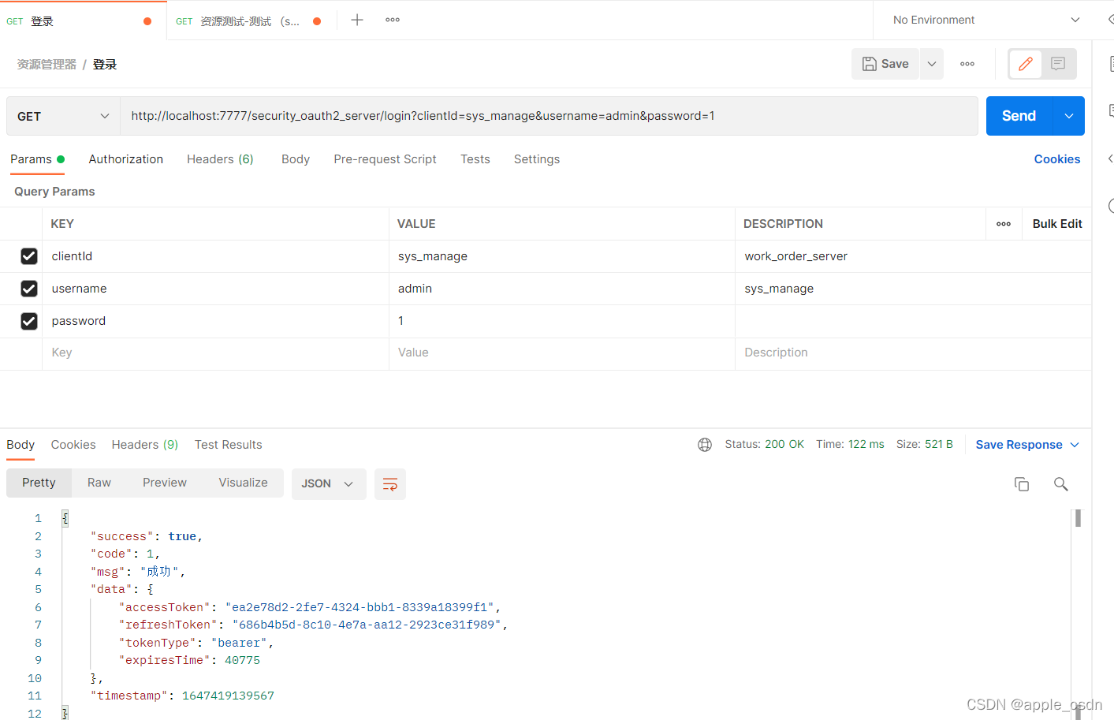
Task: Select the 登录 request tab
Action: tap(83, 21)
